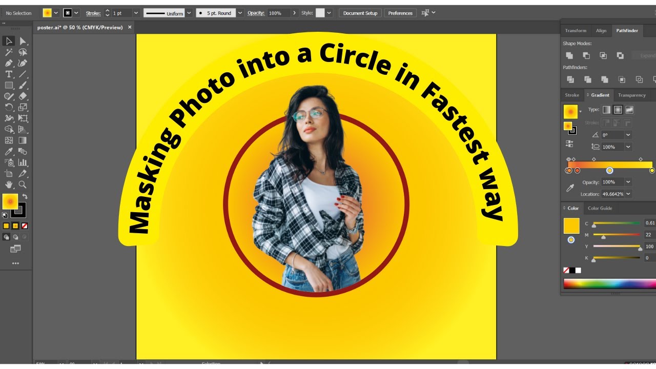Select the Magic Wand tool
Screen dimensions: 656x369
[9, 52]
